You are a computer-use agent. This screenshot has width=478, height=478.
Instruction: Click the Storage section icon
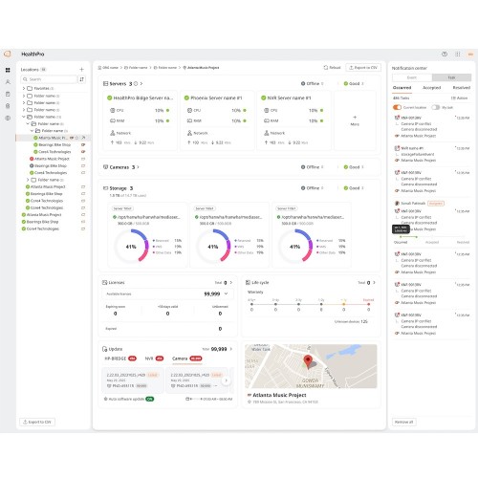(105, 188)
